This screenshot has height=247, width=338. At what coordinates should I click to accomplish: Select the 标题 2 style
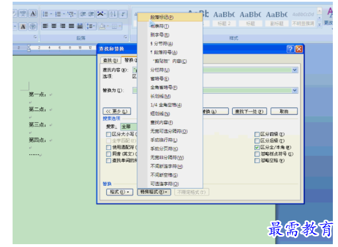pyautogui.click(x=224, y=18)
